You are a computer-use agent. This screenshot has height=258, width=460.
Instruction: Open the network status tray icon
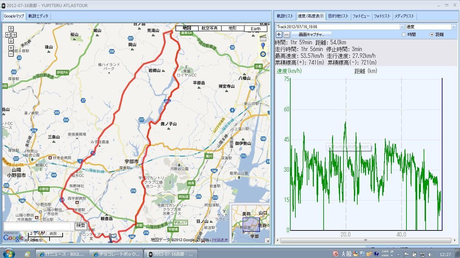click(x=422, y=254)
